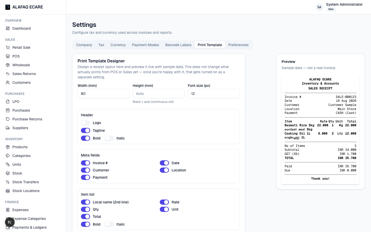Click the POS storefront icon
This screenshot has width=371, height=232.
point(8,56)
